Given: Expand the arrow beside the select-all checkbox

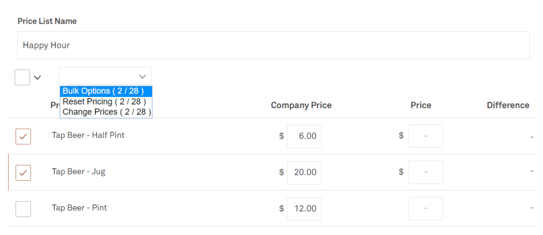Looking at the screenshot, I should (38, 78).
